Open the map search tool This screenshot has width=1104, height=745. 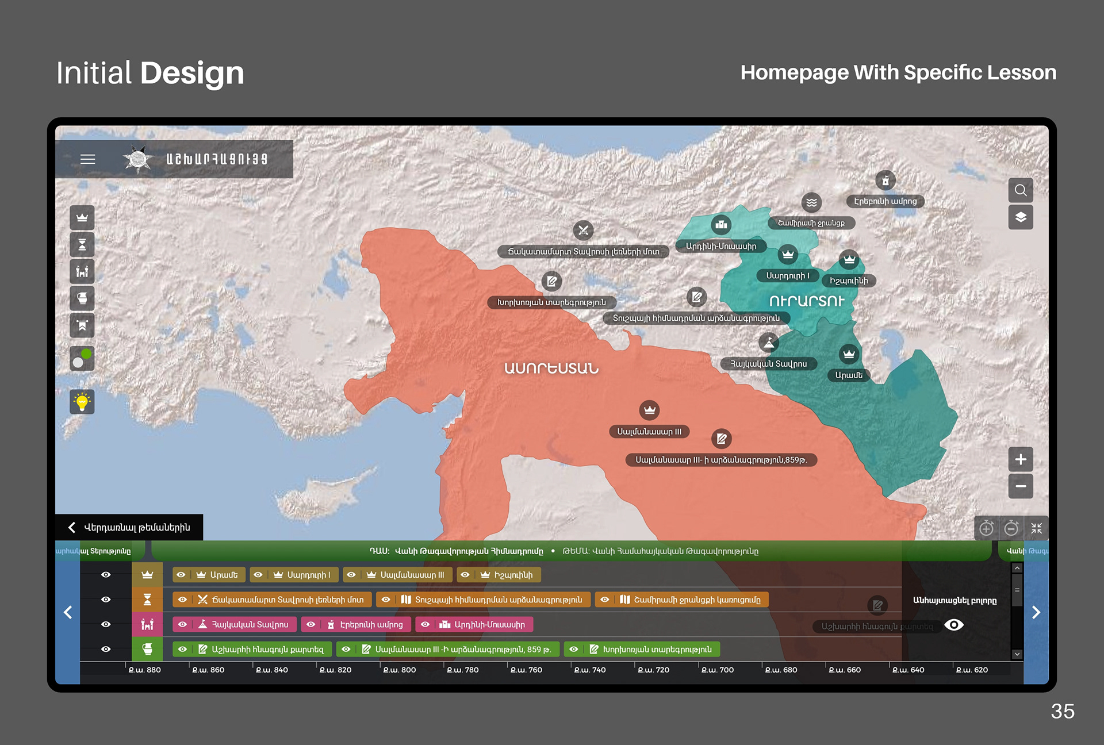pos(1020,190)
